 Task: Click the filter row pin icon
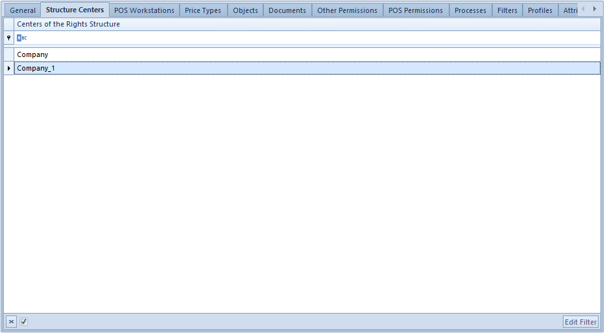click(9, 38)
